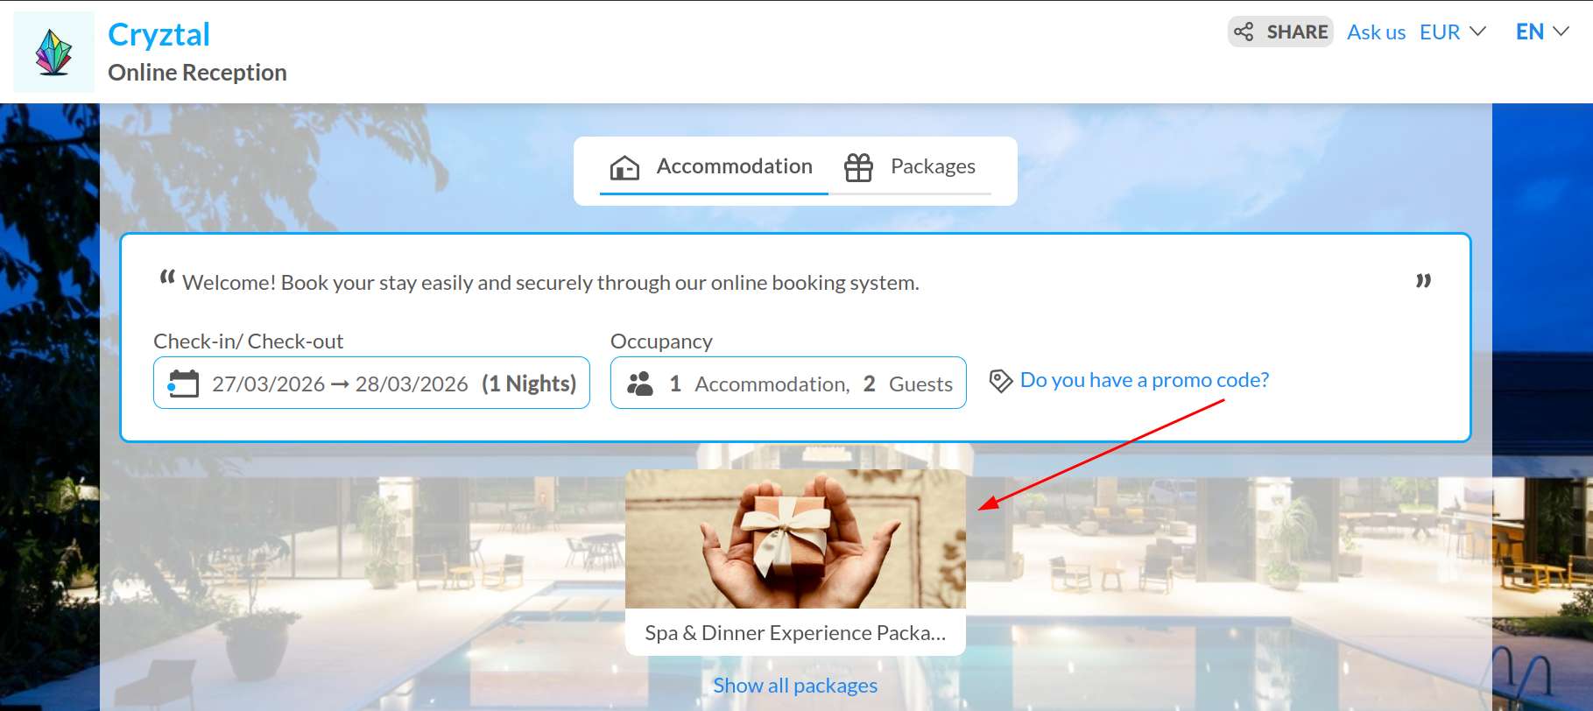The width and height of the screenshot is (1593, 711).
Task: Select the Accommodation tab
Action: (714, 166)
